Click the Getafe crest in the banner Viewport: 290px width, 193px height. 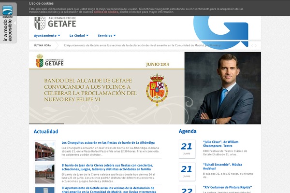click(40, 61)
